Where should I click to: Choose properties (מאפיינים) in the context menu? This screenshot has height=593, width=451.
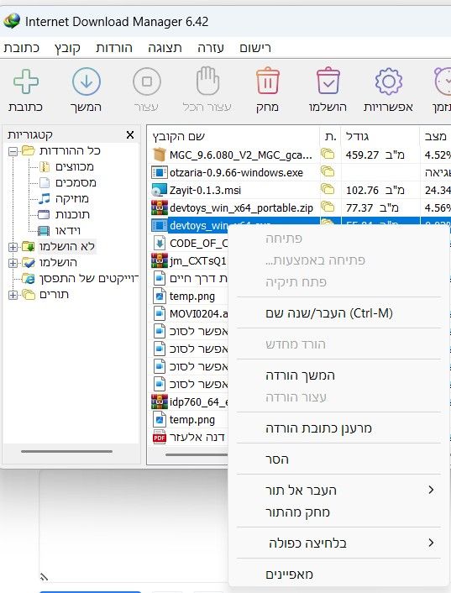[289, 575]
